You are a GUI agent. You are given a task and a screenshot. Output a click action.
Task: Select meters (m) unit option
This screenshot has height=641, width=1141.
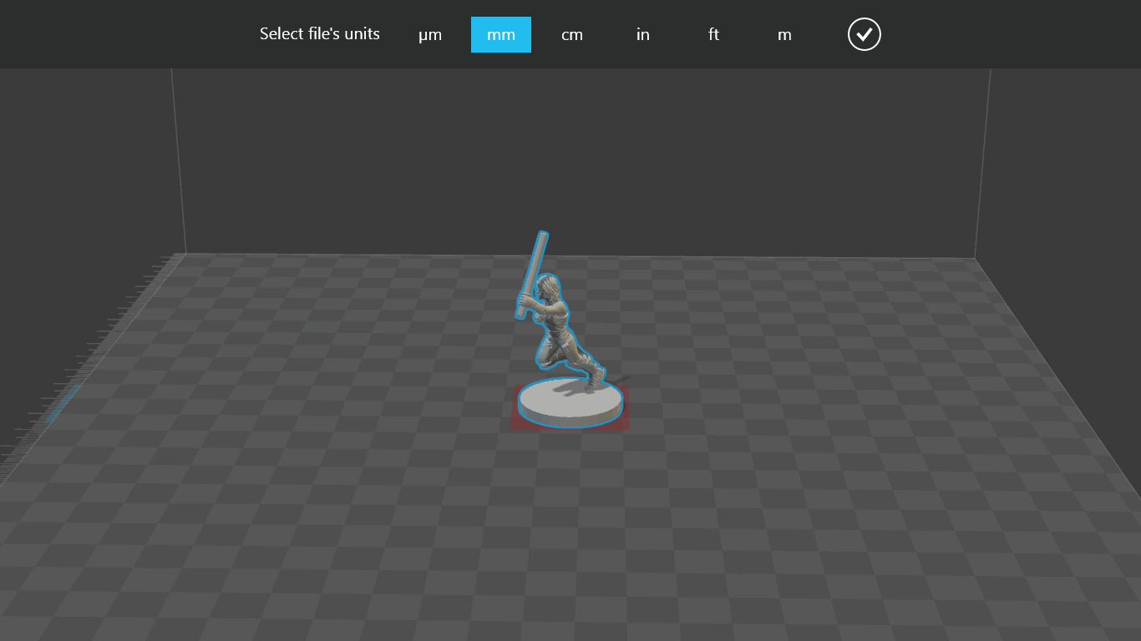784,34
